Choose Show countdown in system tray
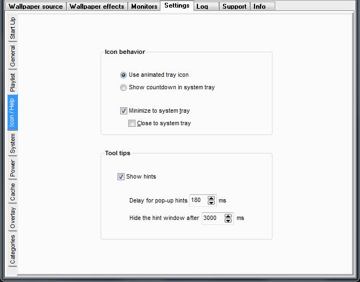The width and height of the screenshot is (360, 282). [123, 88]
